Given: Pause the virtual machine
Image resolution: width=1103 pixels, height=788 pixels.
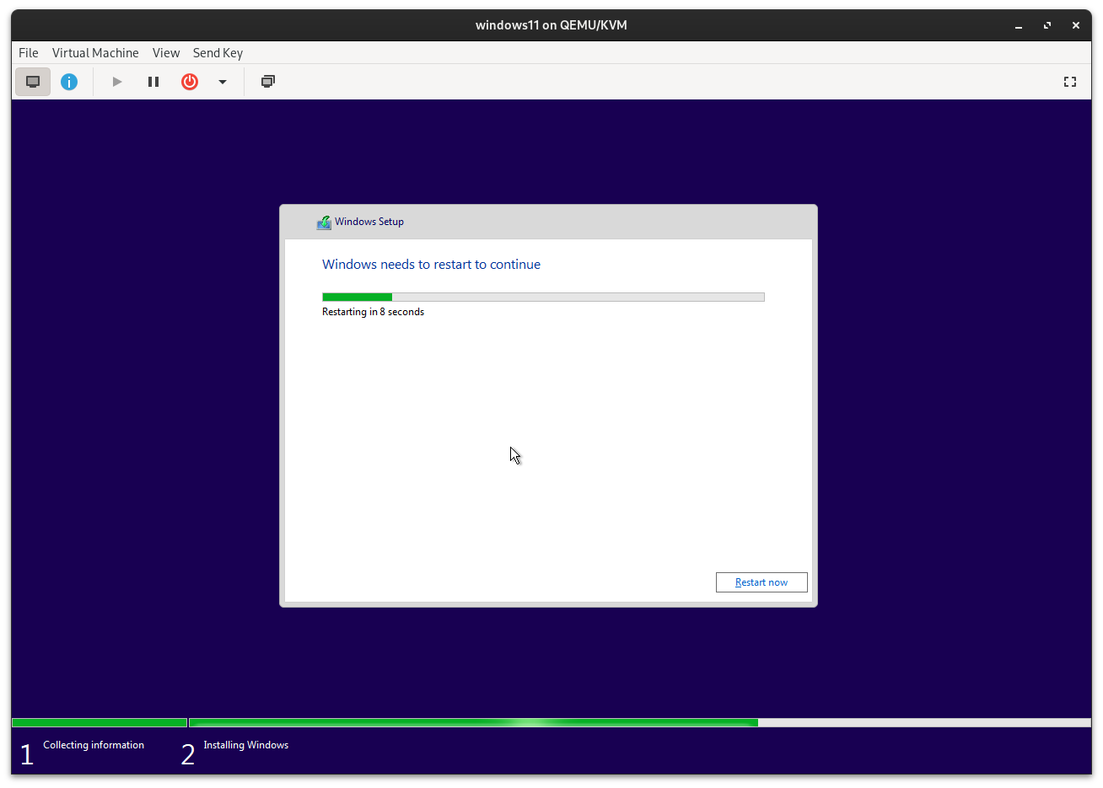Looking at the screenshot, I should pos(153,82).
